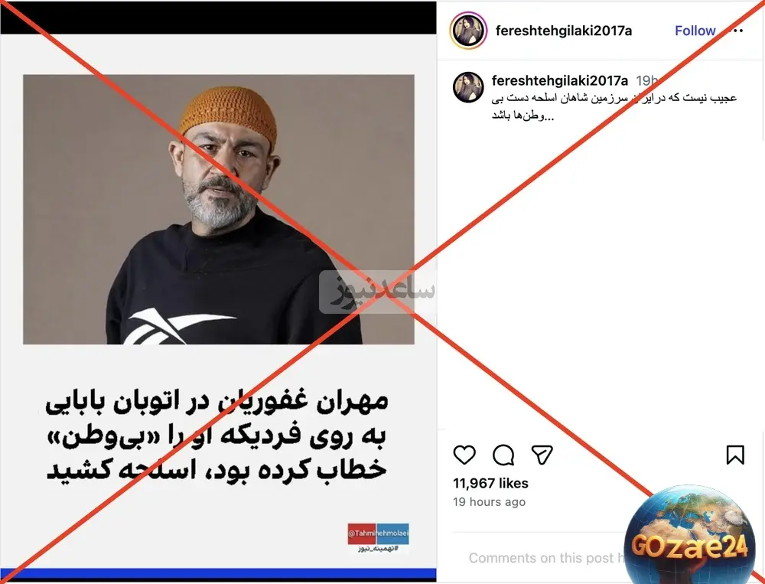Click the ساعدنیوز watermark on the photo
This screenshot has height=584, width=765.
pos(376,292)
